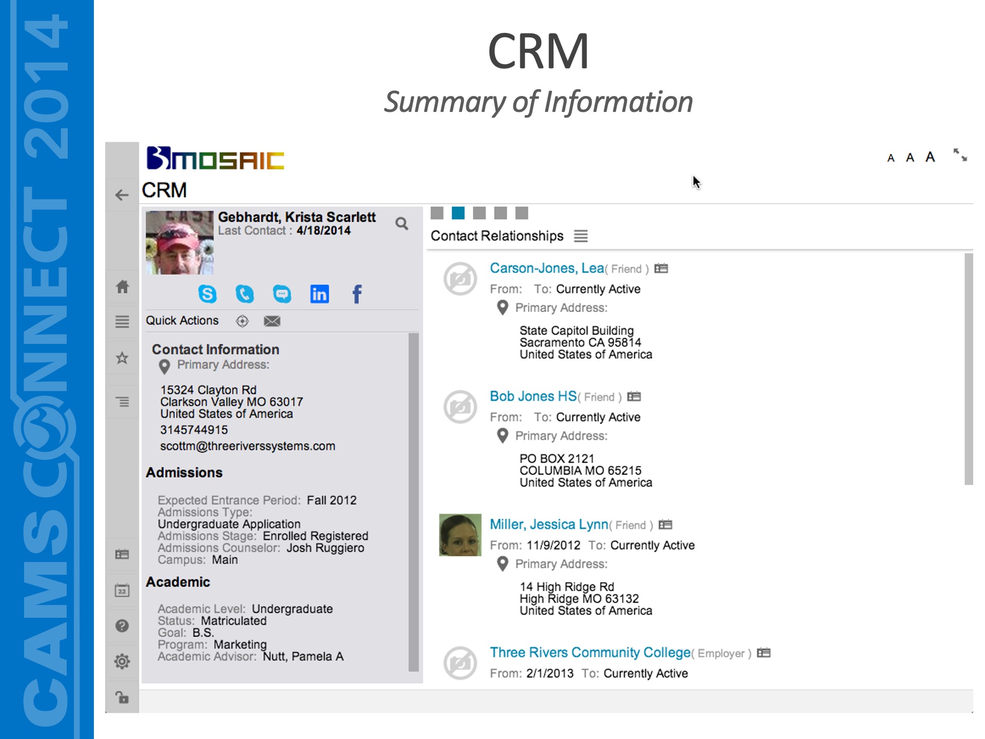Select the highlighted blue second panel square
Screen dimensions: 985x739
[458, 213]
